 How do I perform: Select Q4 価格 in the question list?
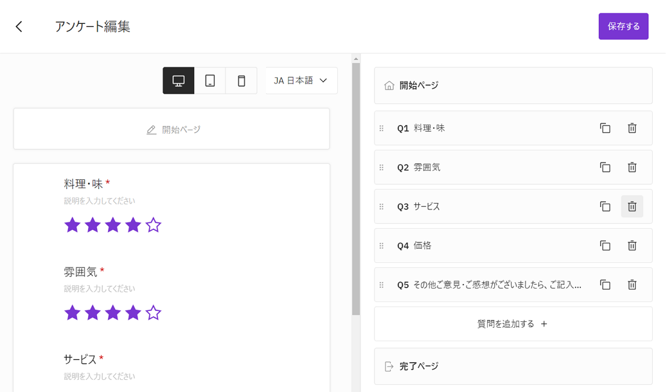pyautogui.click(x=513, y=245)
